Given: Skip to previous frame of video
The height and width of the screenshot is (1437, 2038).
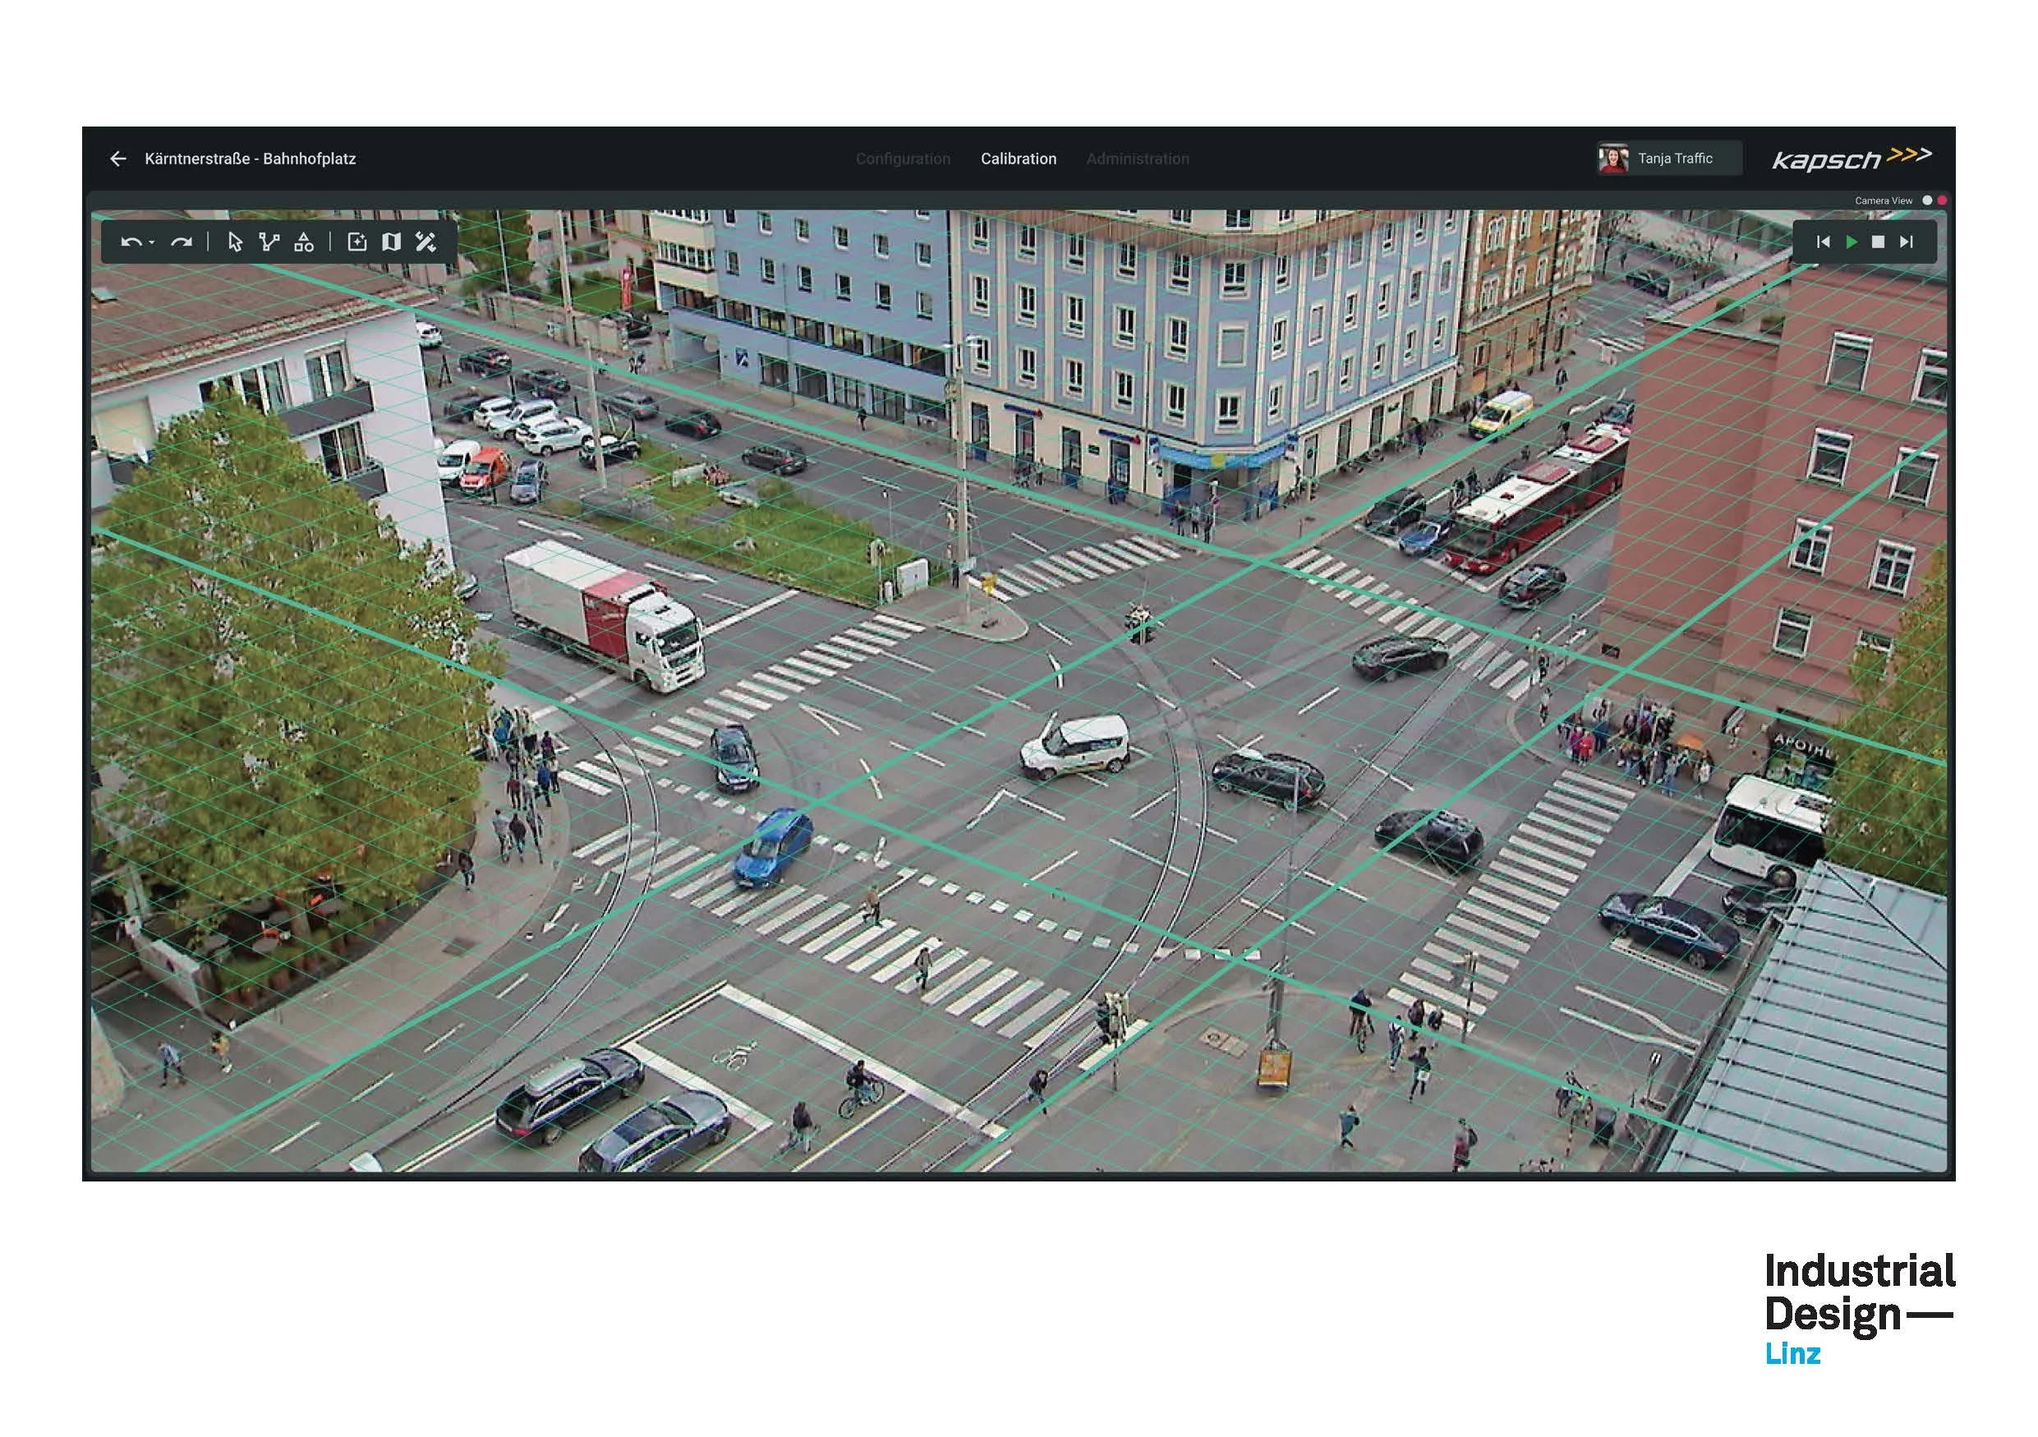Looking at the screenshot, I should 1824,242.
